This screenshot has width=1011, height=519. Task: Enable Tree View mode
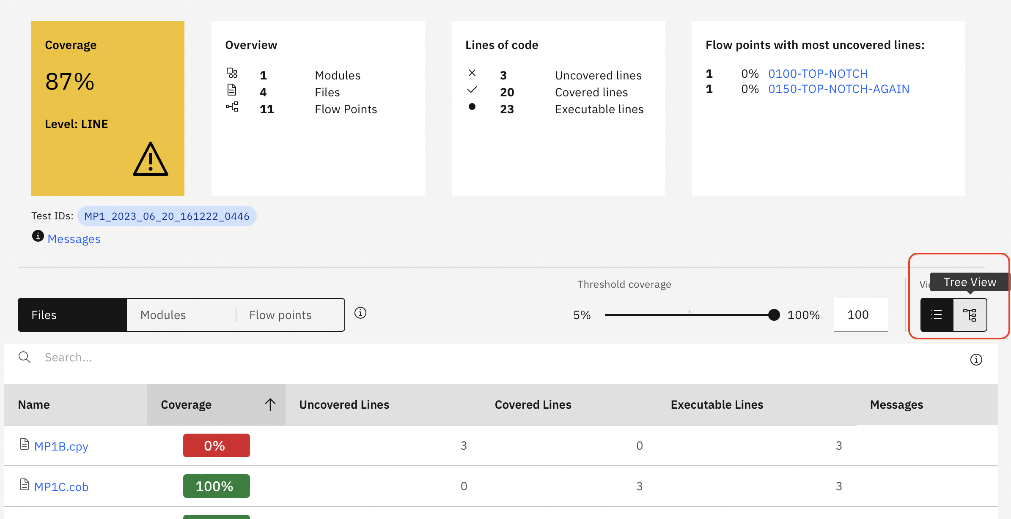click(970, 314)
